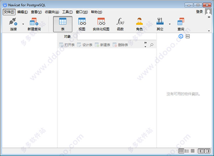Select the 查询 (Query) toolbar icon

pos(181,21)
